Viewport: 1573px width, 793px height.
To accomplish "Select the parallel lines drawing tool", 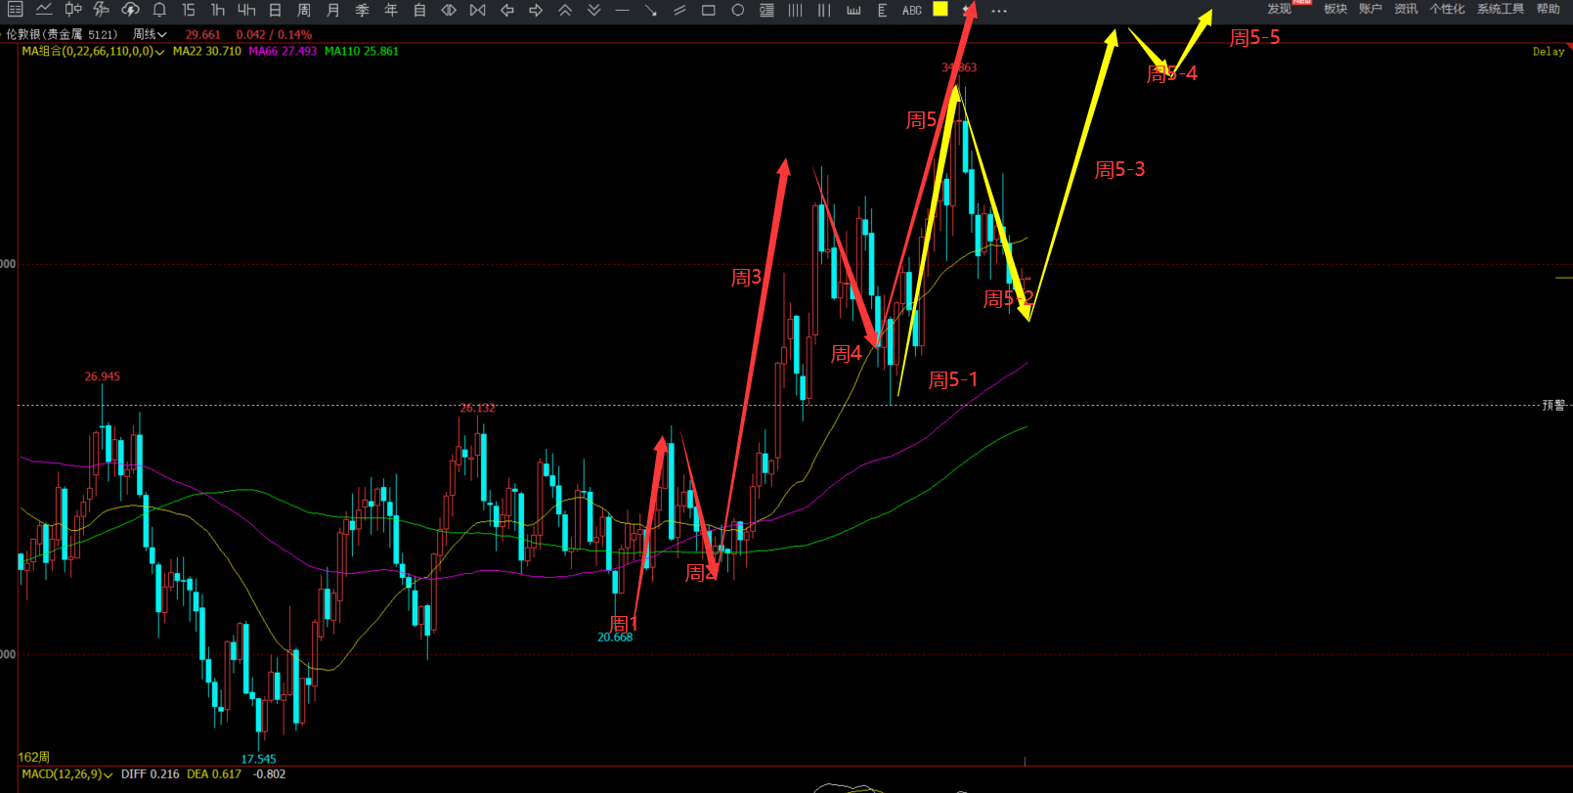I will [x=679, y=10].
